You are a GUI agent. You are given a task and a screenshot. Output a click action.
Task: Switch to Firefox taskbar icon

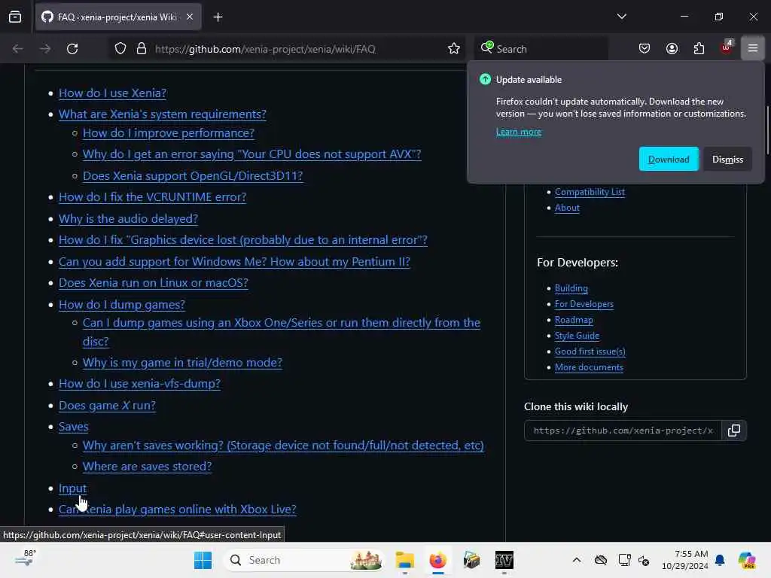pyautogui.click(x=437, y=560)
